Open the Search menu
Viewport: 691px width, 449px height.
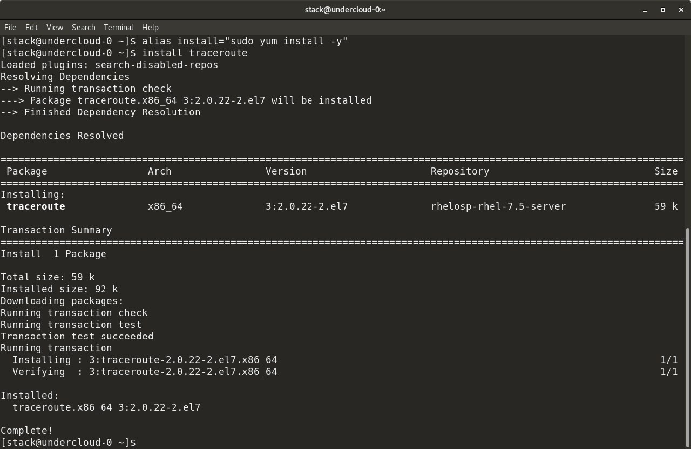point(83,27)
